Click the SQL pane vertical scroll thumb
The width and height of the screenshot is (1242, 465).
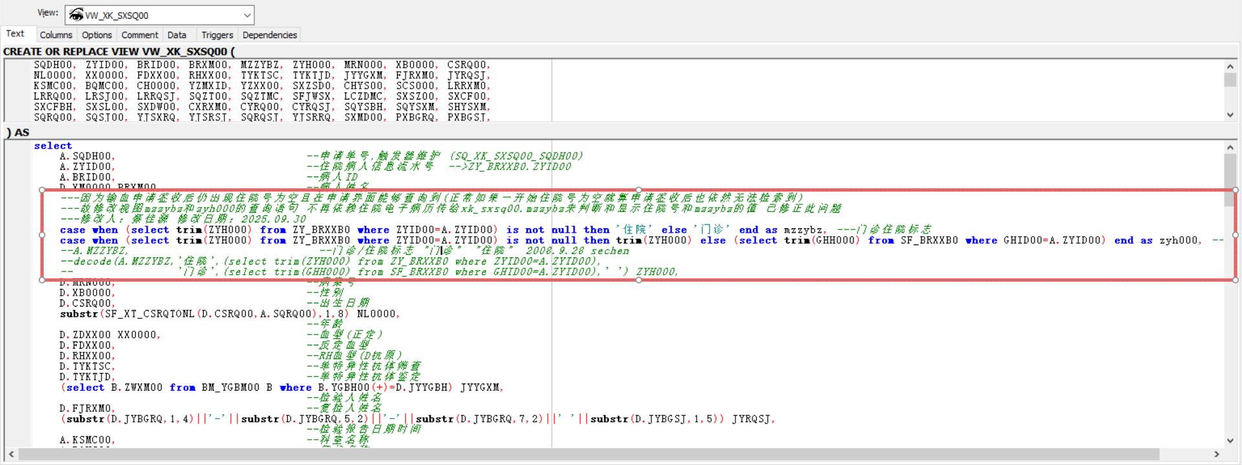pos(1230,181)
